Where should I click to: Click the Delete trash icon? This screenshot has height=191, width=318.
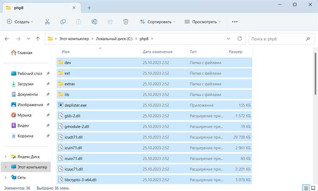[126, 22]
